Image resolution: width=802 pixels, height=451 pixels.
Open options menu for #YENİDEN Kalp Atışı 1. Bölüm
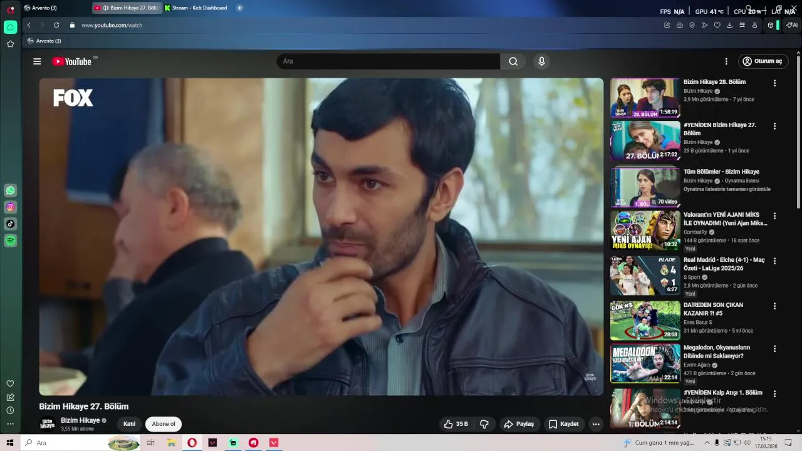(774, 394)
